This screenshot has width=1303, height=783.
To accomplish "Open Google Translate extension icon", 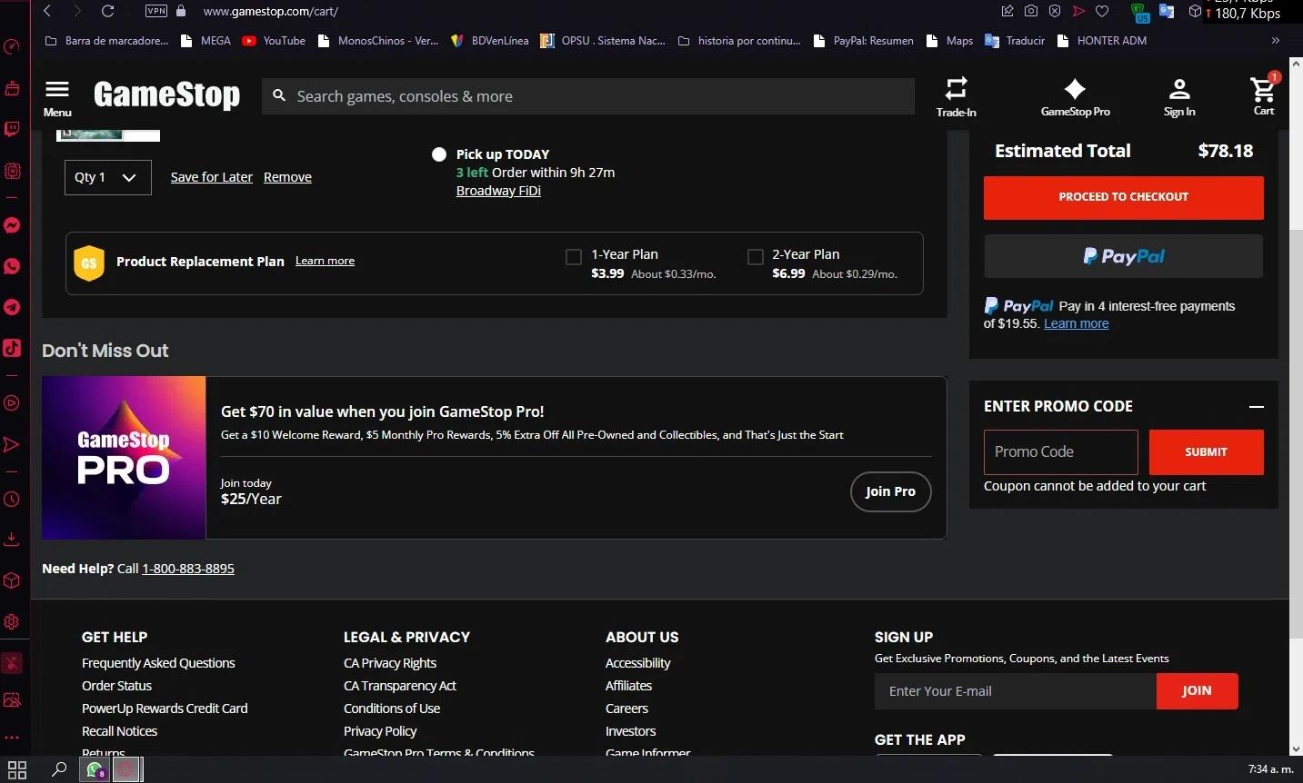I will click(1167, 11).
